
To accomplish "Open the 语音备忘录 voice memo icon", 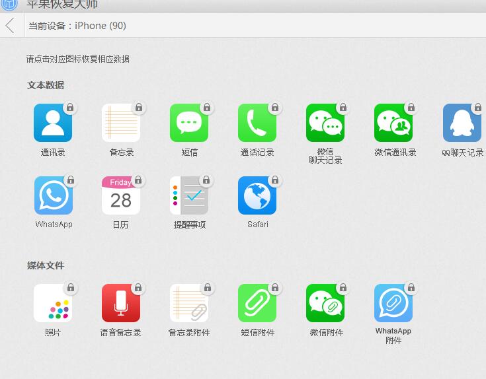I will [121, 303].
